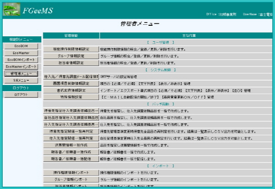Run 報告書/依頼書一括配信

pos(71,159)
